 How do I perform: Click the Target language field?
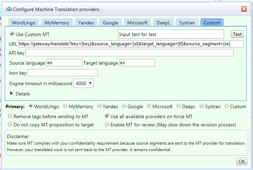point(137,63)
